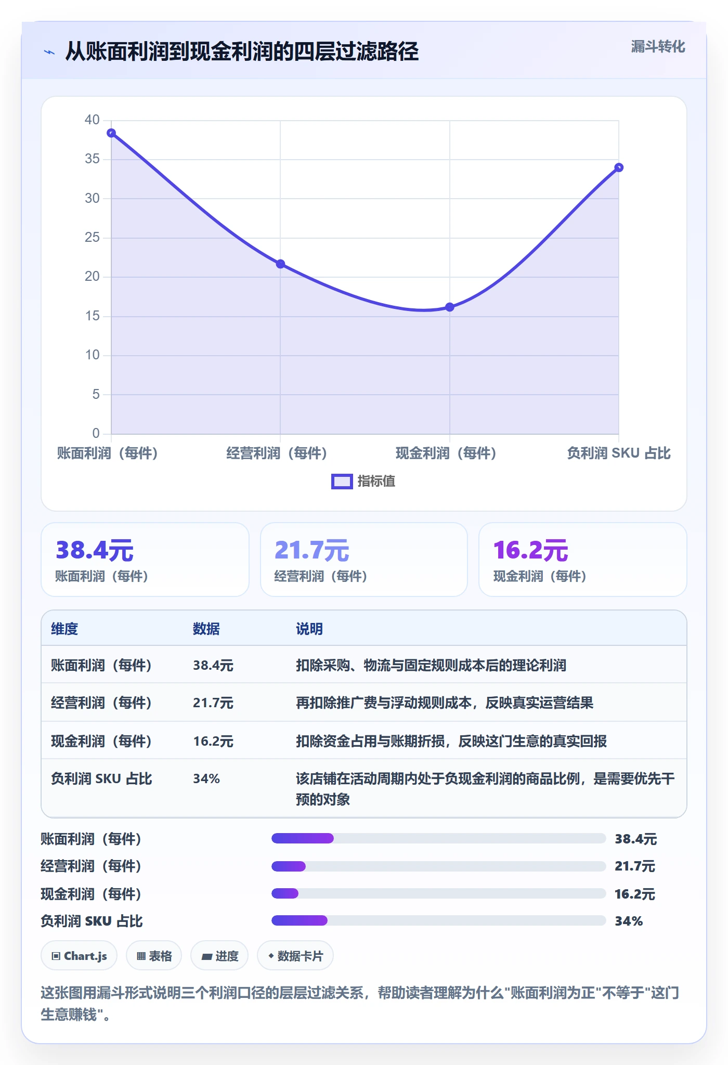Click the 表格 chip
Viewport: 728px width, 1065px height.
tap(154, 956)
